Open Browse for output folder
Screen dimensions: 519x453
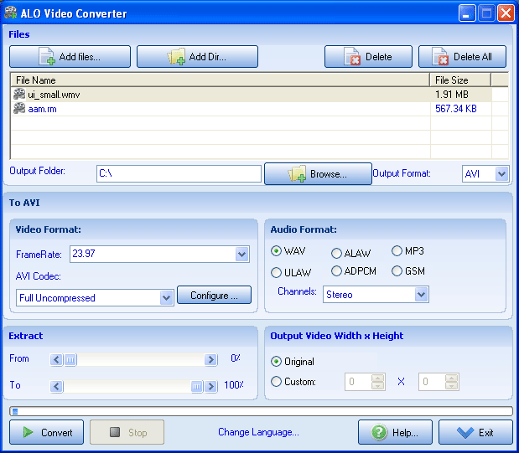point(318,174)
